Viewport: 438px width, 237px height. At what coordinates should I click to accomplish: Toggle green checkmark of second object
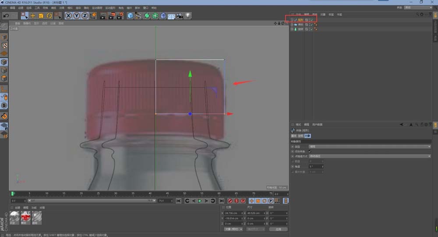tap(312, 25)
